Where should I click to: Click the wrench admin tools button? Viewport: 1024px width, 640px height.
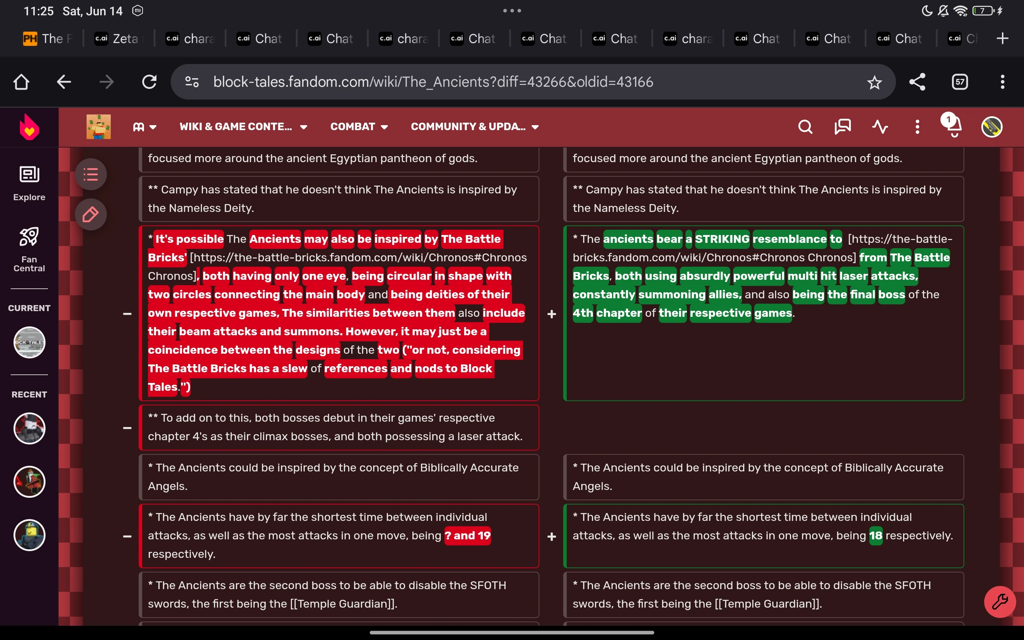click(x=999, y=602)
